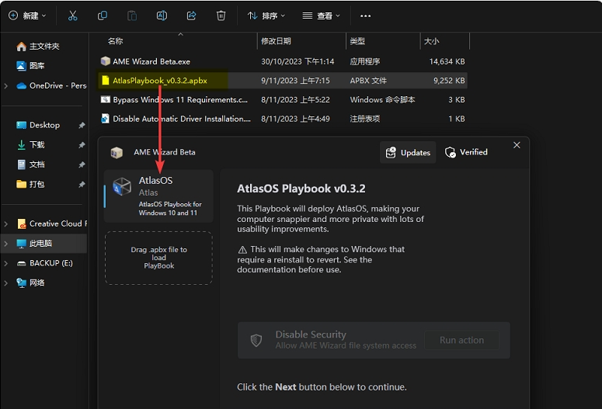This screenshot has width=602, height=409.
Task: Click the Rename icon in toolbar
Action: [162, 16]
